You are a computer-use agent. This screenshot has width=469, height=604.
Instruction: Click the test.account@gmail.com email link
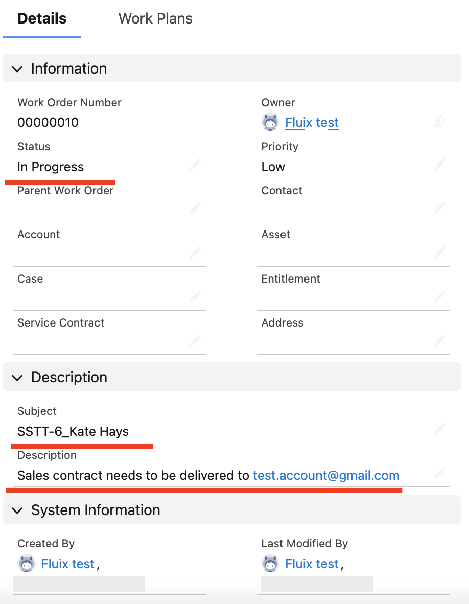click(326, 475)
